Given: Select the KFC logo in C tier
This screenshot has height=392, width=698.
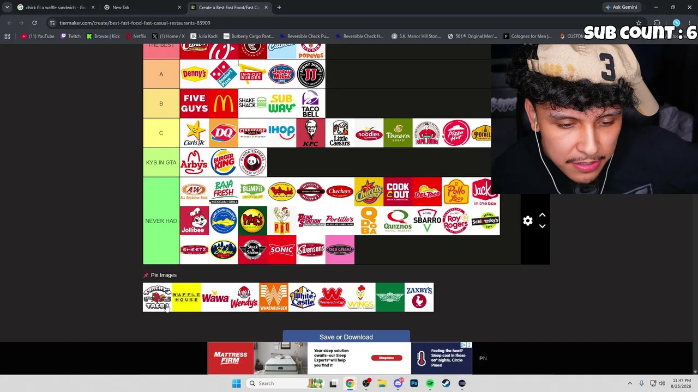Looking at the screenshot, I should click(x=311, y=133).
